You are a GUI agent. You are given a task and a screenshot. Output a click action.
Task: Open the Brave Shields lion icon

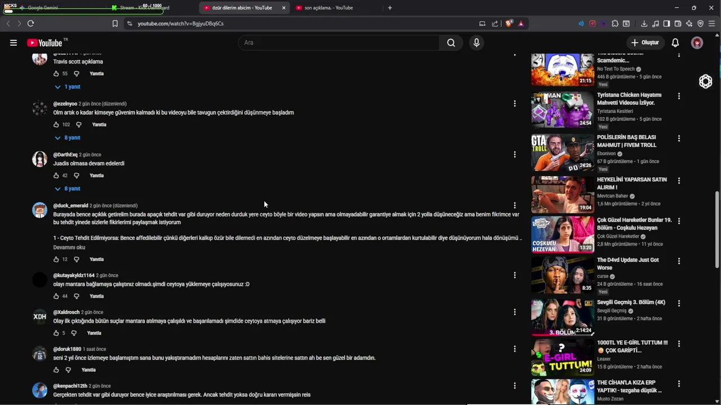pos(509,24)
